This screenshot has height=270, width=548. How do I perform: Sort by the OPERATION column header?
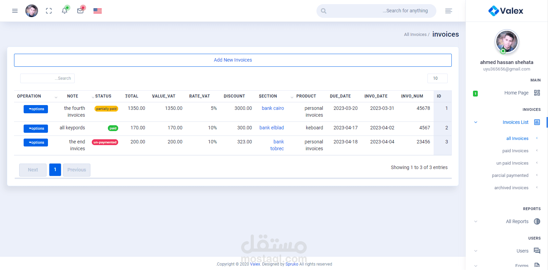(29, 96)
